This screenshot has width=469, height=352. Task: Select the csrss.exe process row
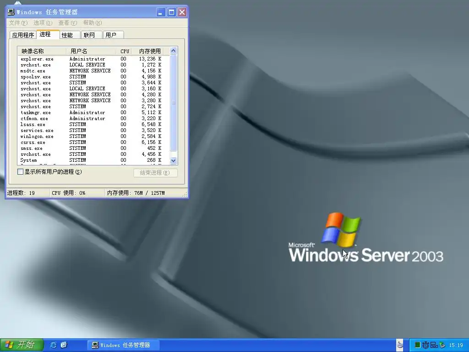93,143
